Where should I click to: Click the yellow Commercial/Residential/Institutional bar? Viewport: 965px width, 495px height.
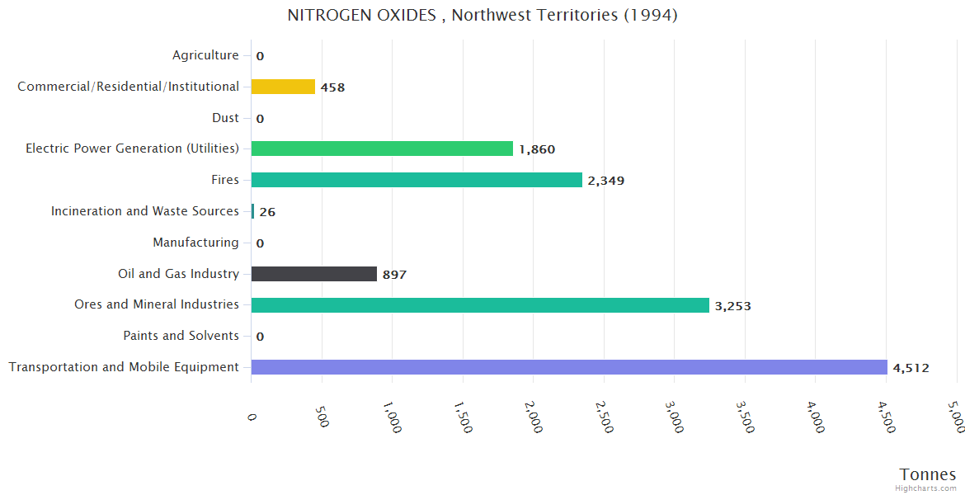coord(283,87)
